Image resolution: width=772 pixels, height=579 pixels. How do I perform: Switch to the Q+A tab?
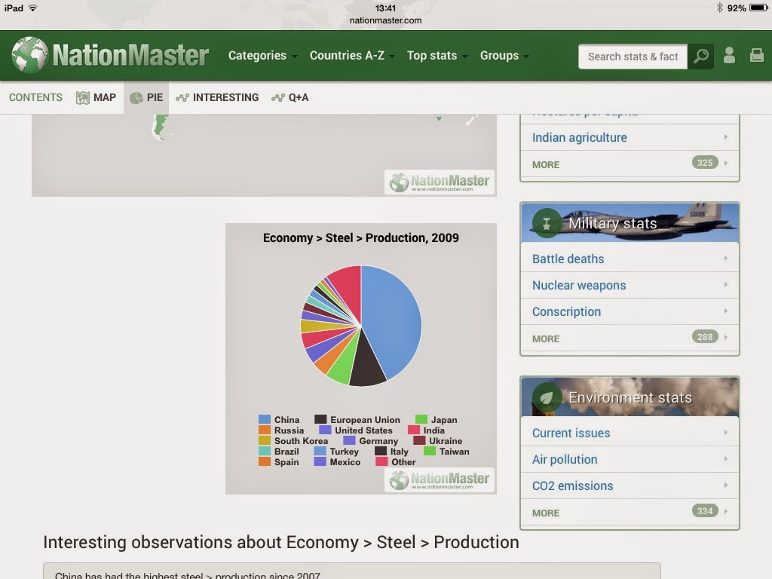tap(290, 97)
